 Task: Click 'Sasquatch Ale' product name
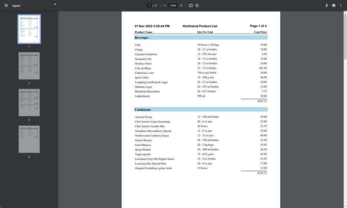point(143,59)
